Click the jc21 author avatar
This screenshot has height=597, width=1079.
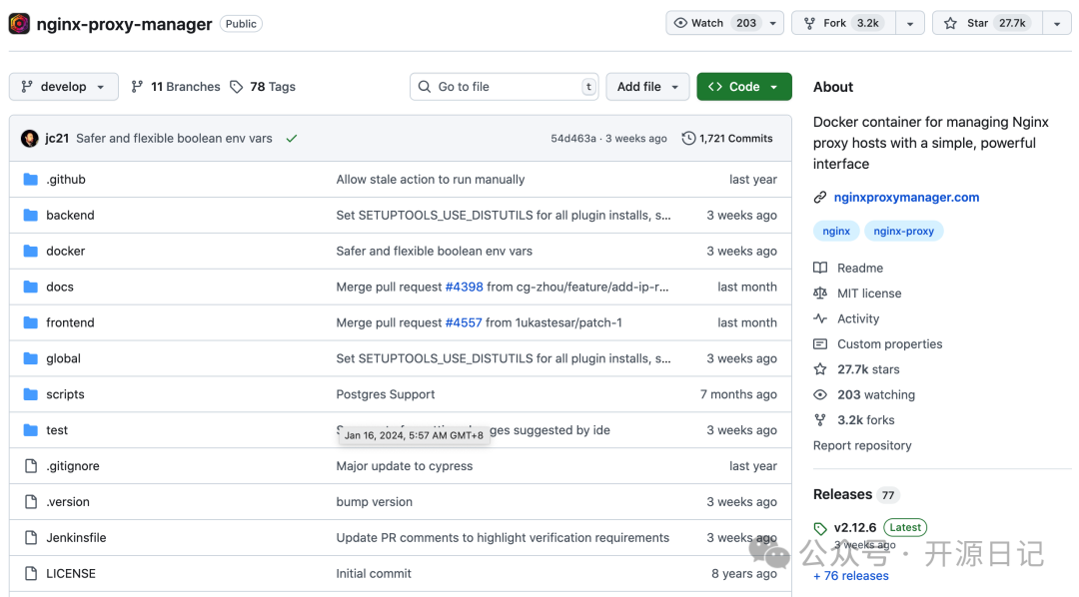(x=30, y=139)
